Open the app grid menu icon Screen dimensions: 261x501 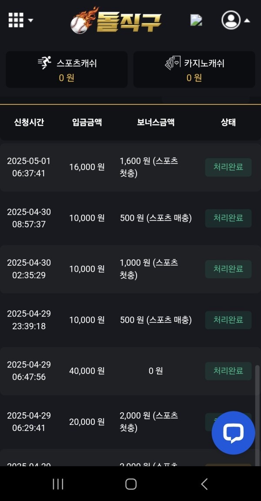16,20
